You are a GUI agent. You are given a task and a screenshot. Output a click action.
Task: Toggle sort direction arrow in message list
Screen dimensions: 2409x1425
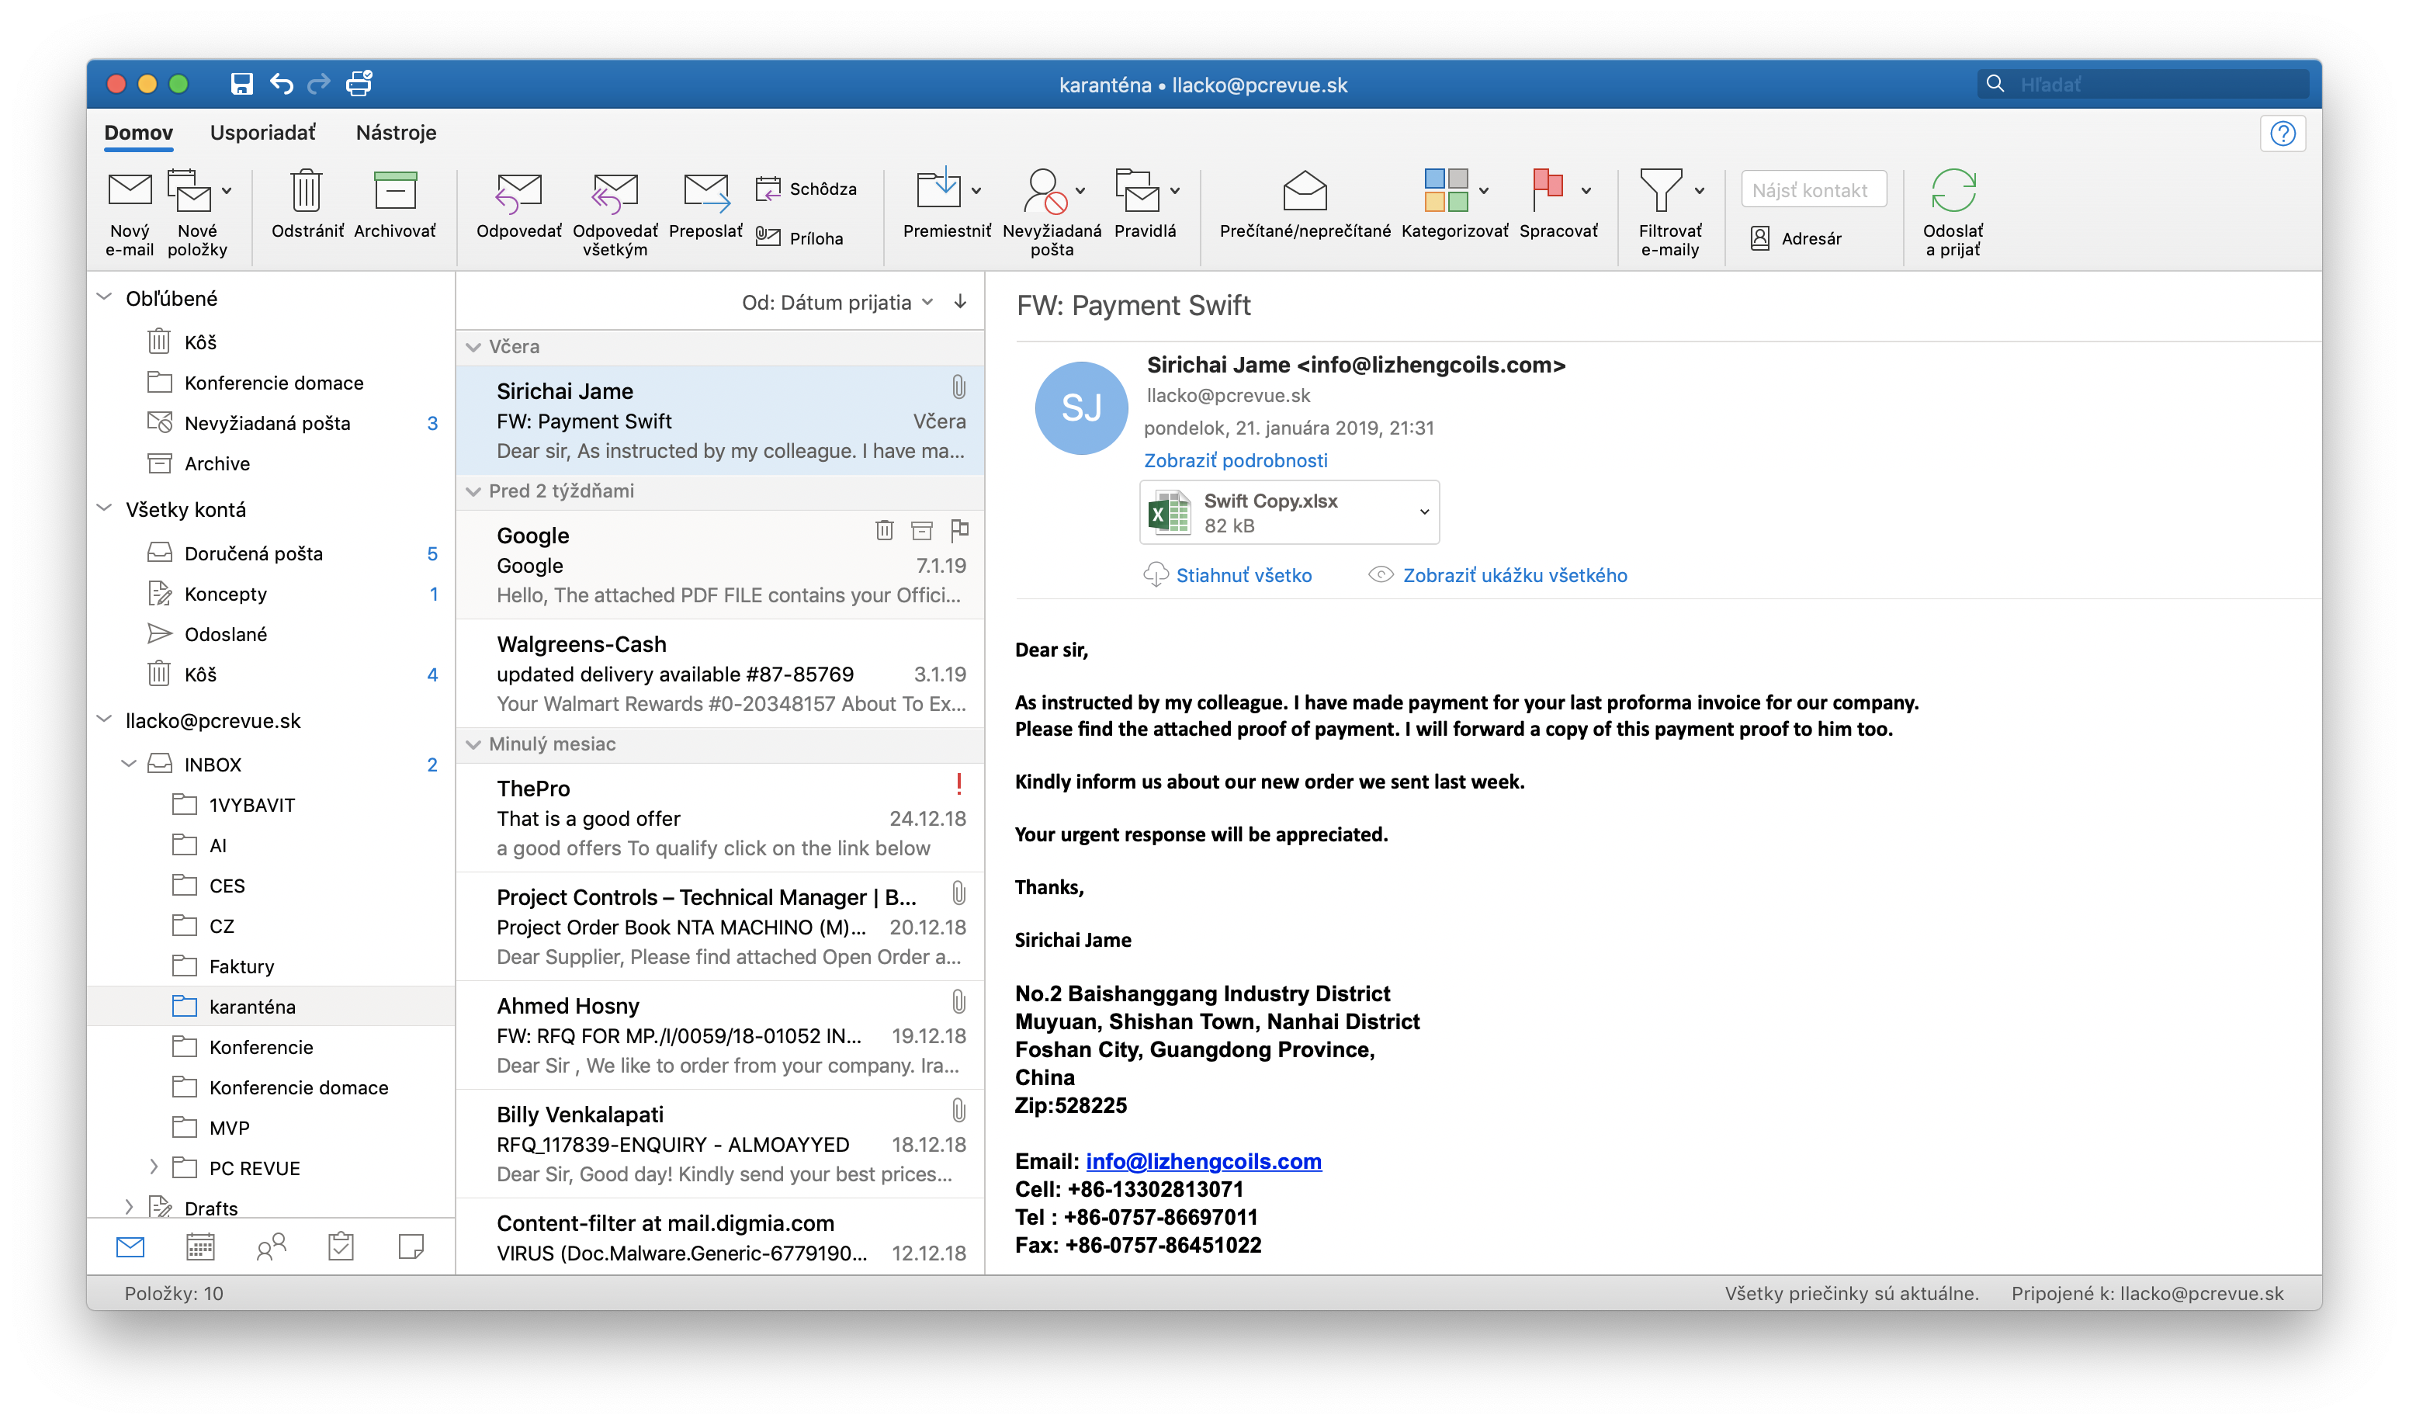click(x=960, y=303)
